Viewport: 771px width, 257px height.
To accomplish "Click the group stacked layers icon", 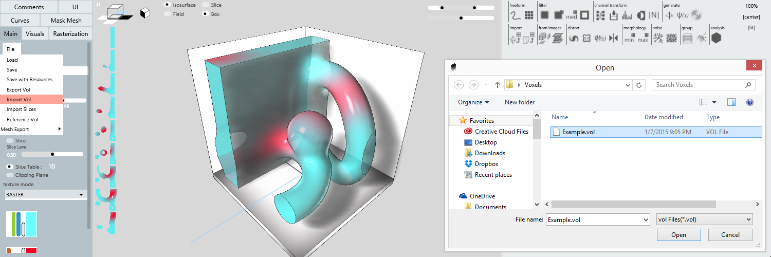I will tap(687, 38).
